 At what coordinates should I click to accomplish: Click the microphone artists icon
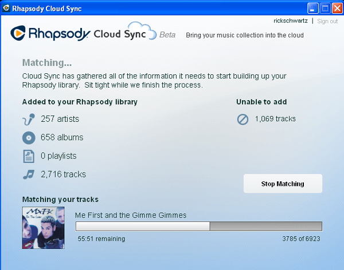click(x=29, y=120)
